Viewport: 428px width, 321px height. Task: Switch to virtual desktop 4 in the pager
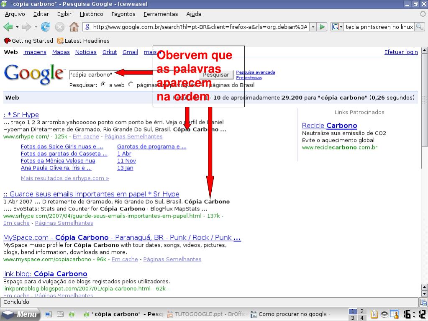tap(362, 318)
